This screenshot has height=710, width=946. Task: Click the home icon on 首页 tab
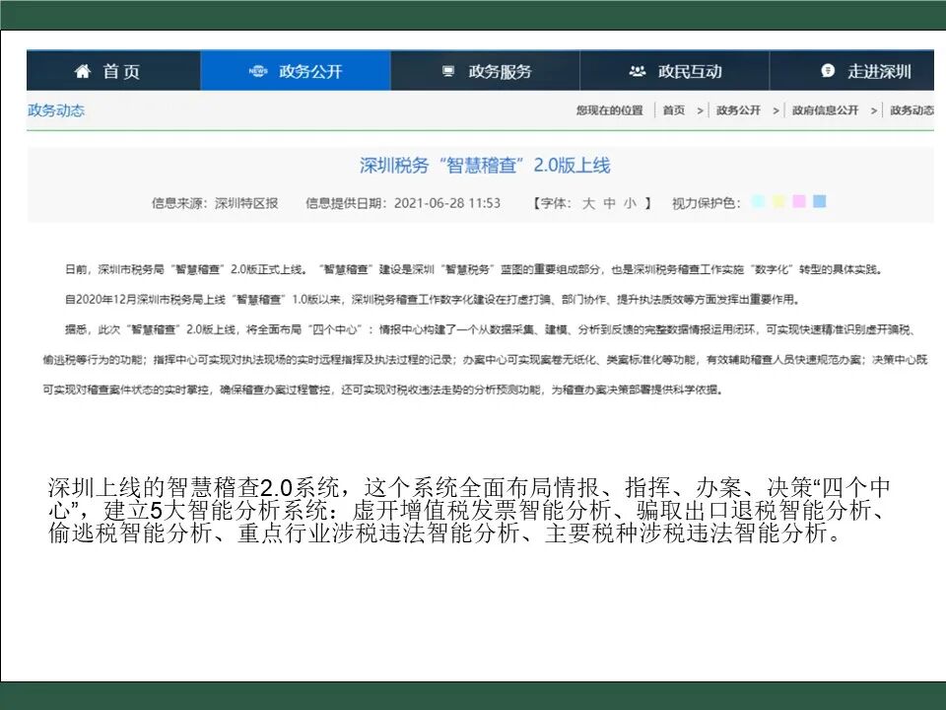click(x=83, y=70)
